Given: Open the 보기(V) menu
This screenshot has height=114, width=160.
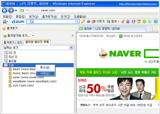Looking at the screenshot, I should point(34,17).
